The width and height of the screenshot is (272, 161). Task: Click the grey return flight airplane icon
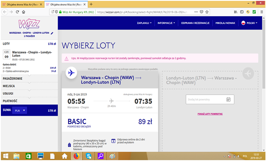[x=248, y=74]
